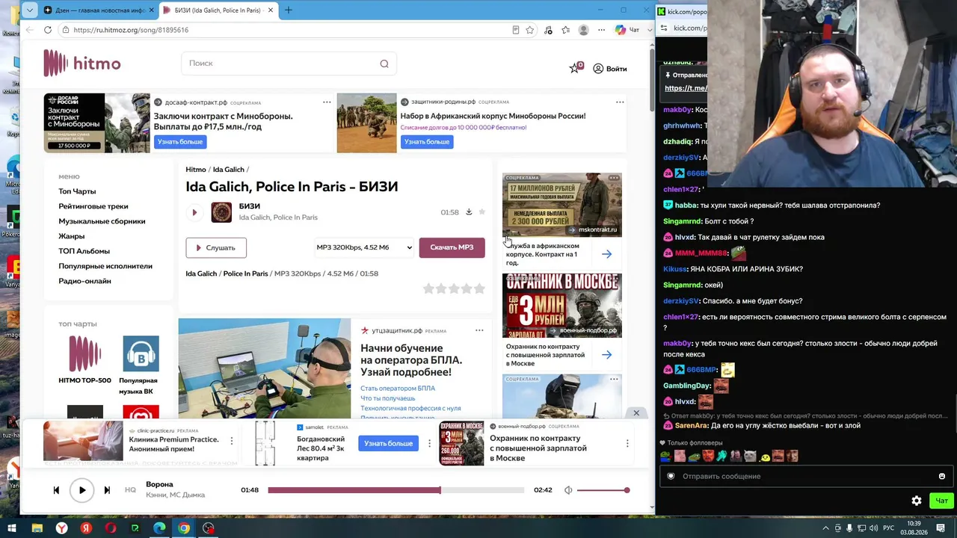Open Рейтинговые треки in the menu

[x=93, y=206]
